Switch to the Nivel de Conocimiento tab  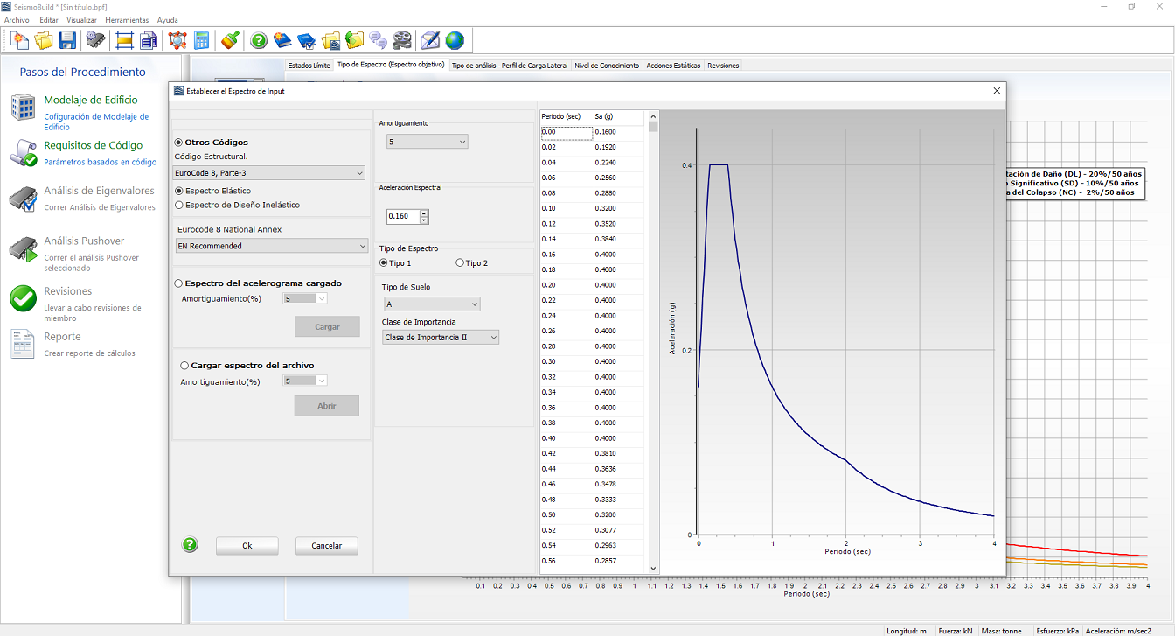click(608, 66)
